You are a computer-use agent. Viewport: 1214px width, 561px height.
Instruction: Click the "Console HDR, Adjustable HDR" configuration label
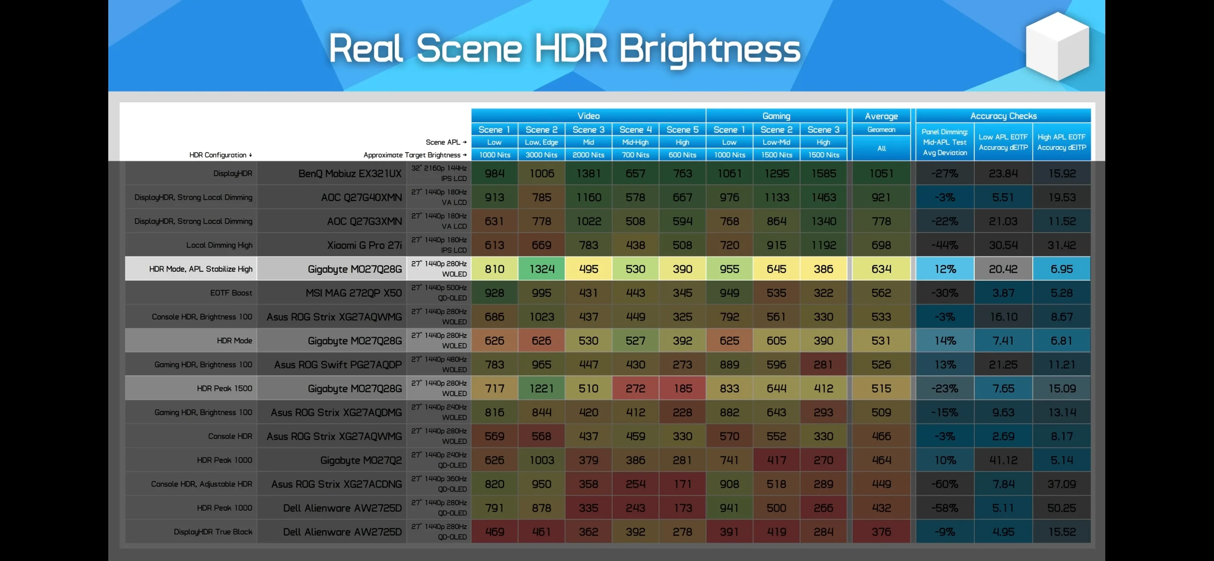pos(202,484)
